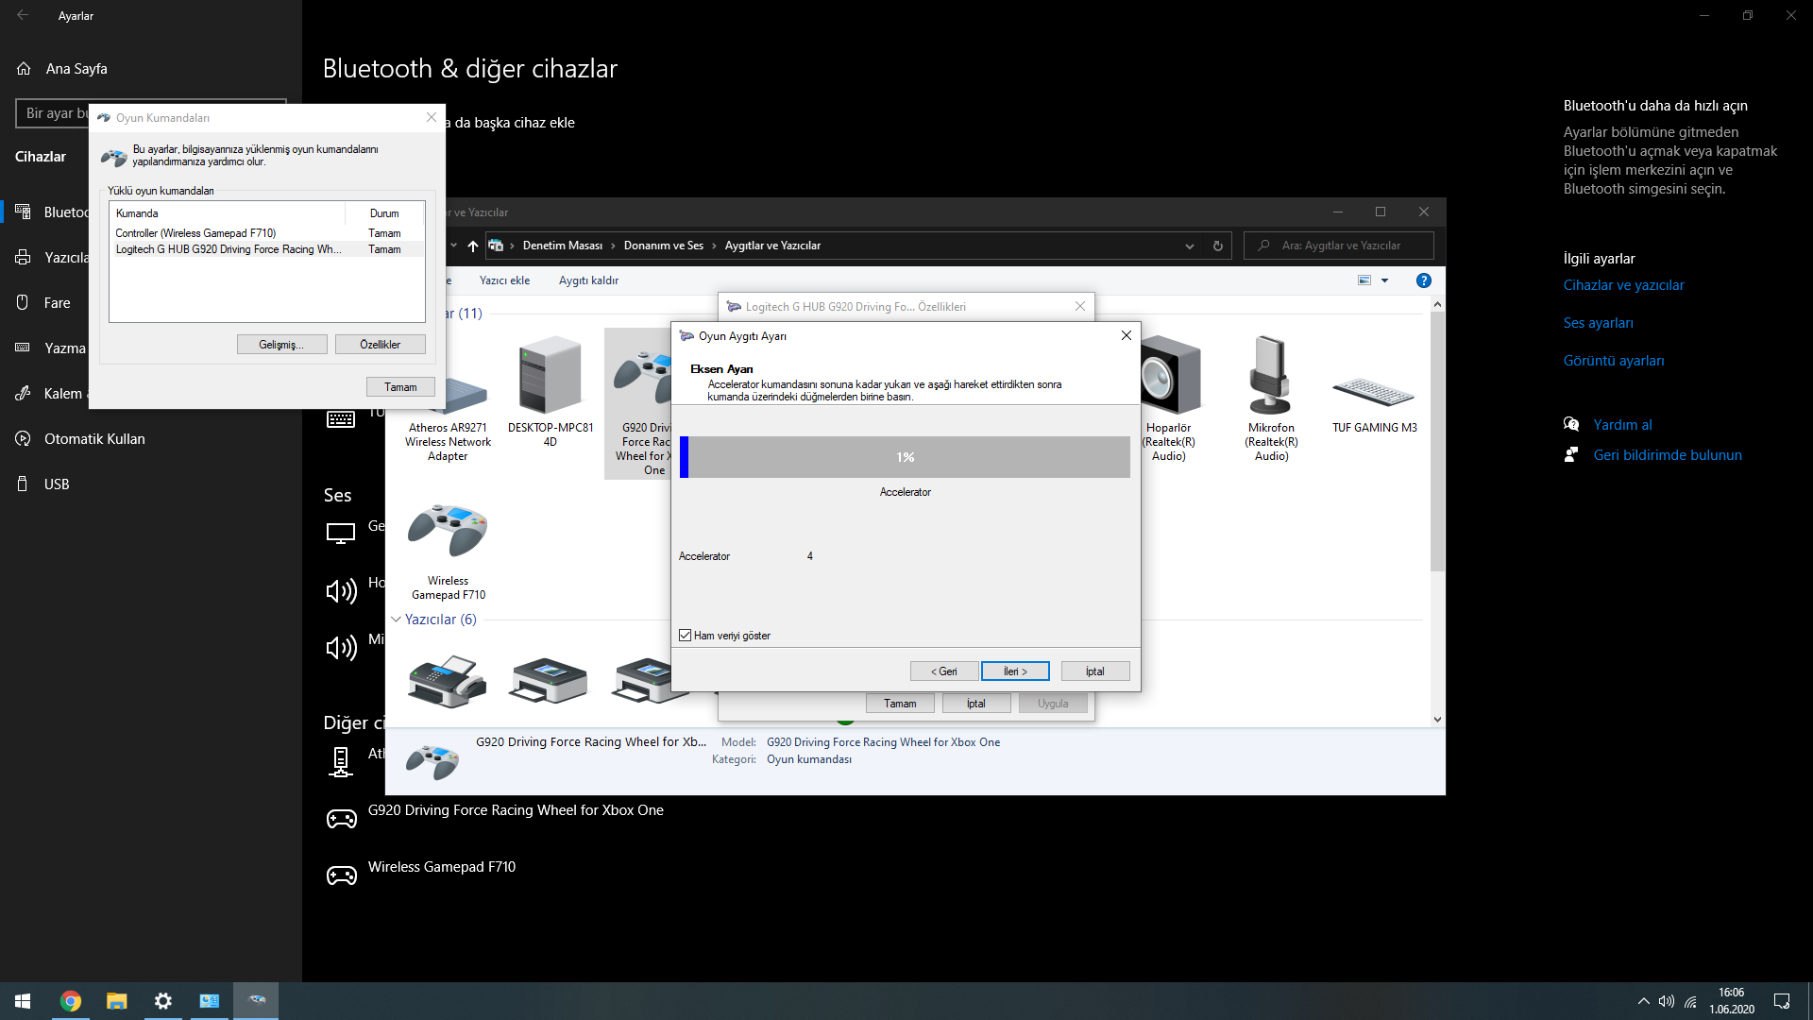Viewport: 1813px width, 1020px height.
Task: Open the Windows Start menu
Action: pyautogui.click(x=23, y=1001)
